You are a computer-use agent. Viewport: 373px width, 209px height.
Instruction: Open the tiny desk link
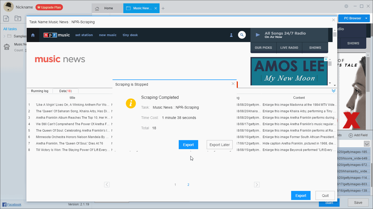tap(130, 35)
